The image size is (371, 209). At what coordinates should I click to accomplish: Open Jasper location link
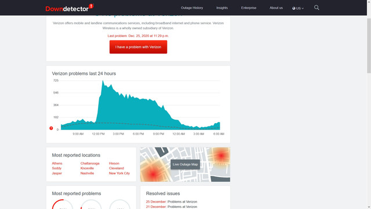pos(57,173)
